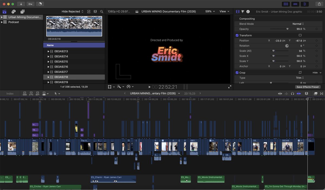The height and width of the screenshot is (190, 325).
Task: Open the Photos and Audio sidebar
Action: pos(13,12)
